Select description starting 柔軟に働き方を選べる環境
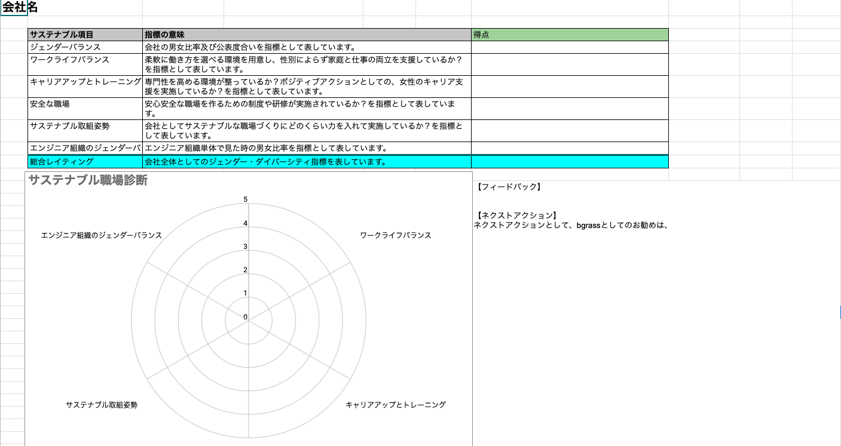The image size is (841, 446). (x=307, y=64)
